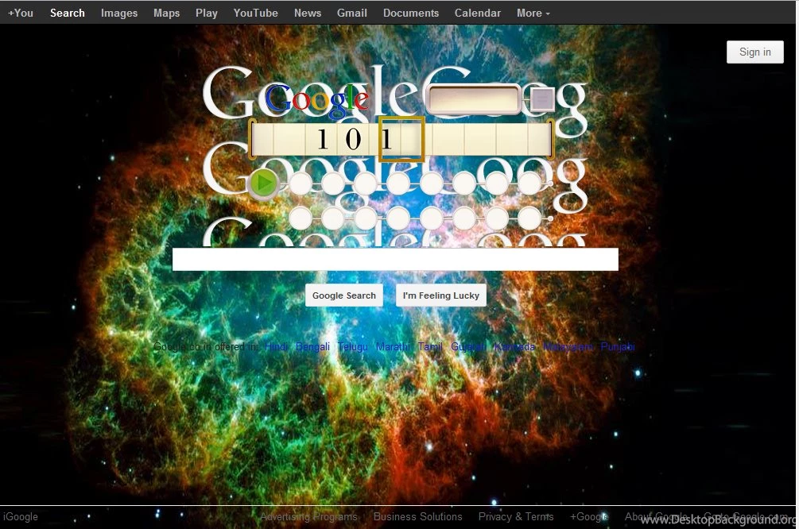Click the highlighted tape cell under the gold frame

click(x=401, y=138)
